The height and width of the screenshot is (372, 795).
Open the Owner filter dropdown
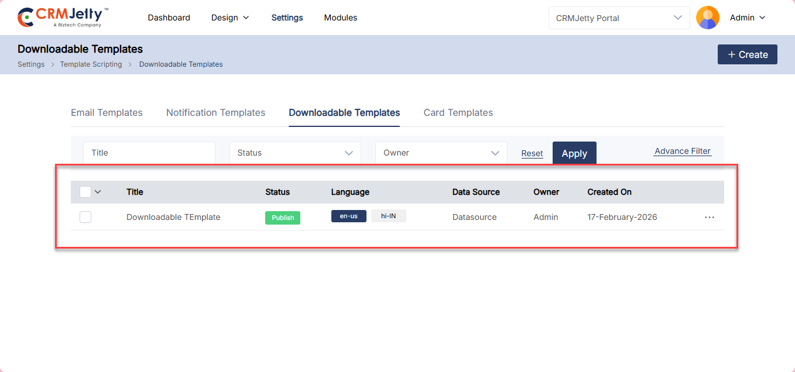441,153
